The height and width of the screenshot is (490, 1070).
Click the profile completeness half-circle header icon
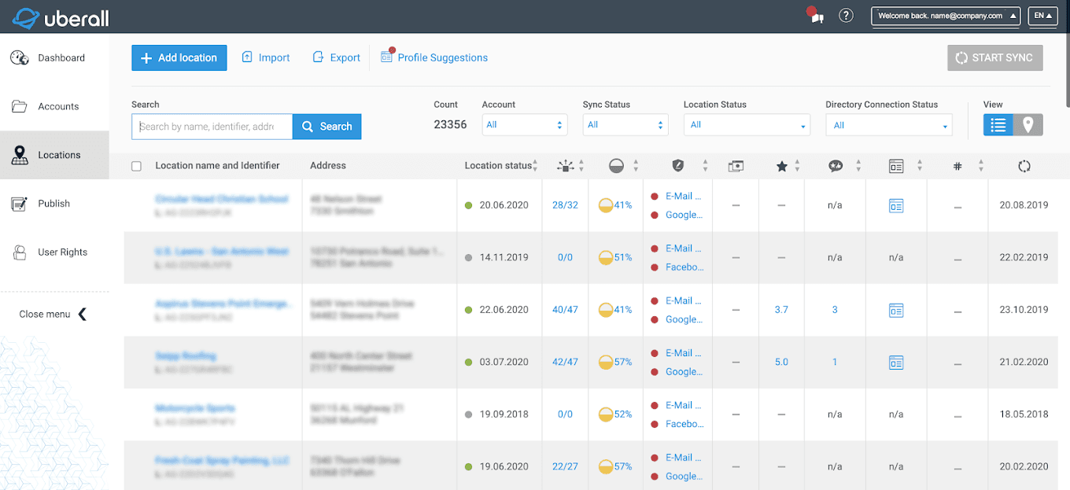(x=617, y=166)
